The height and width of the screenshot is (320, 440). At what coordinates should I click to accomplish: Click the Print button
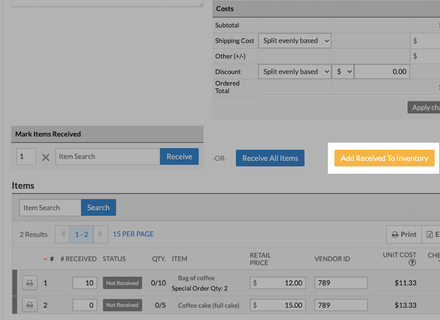click(404, 234)
